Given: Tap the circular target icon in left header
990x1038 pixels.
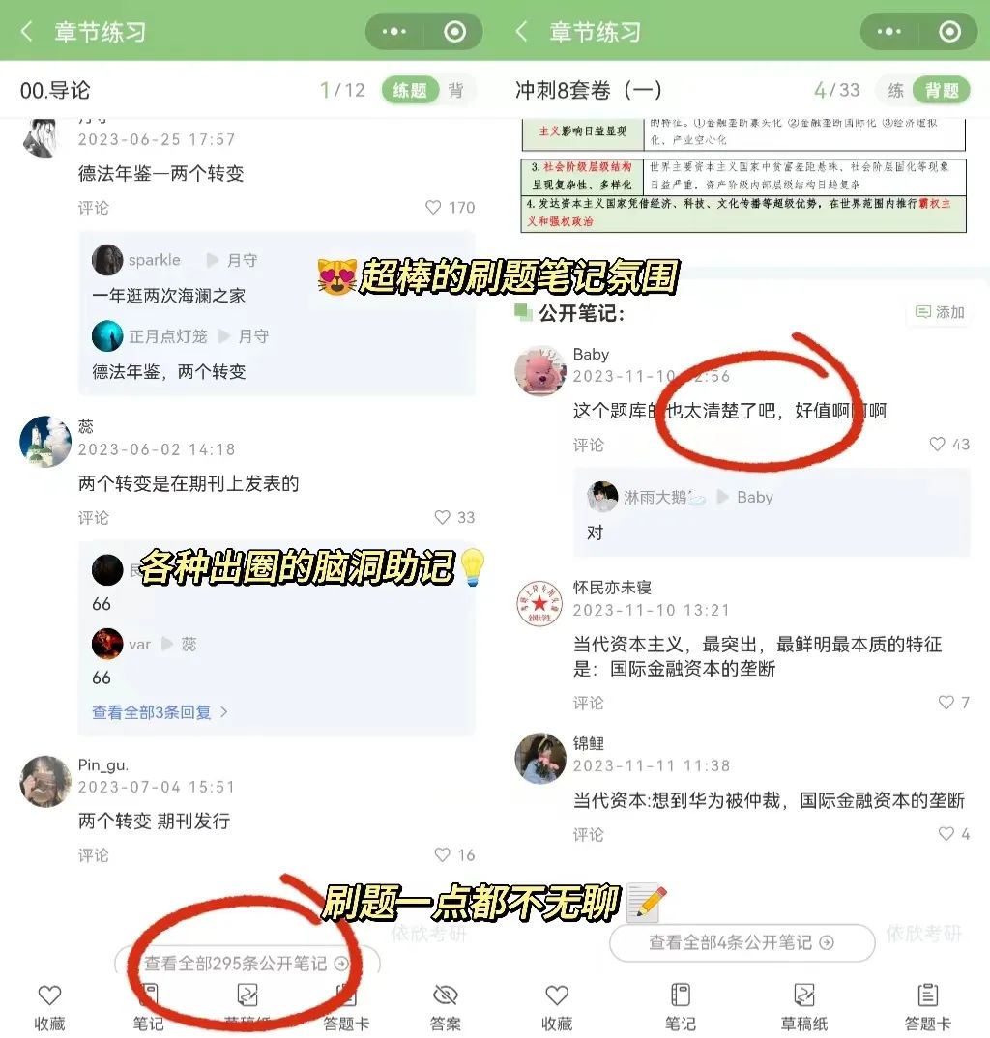Looking at the screenshot, I should coord(455,31).
